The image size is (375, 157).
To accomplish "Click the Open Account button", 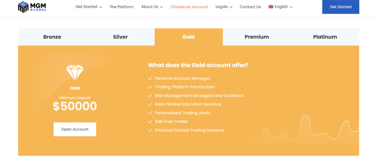I will pos(75,129).
